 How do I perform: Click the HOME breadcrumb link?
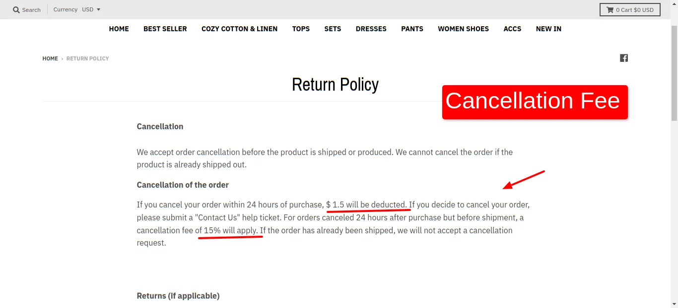(50, 58)
